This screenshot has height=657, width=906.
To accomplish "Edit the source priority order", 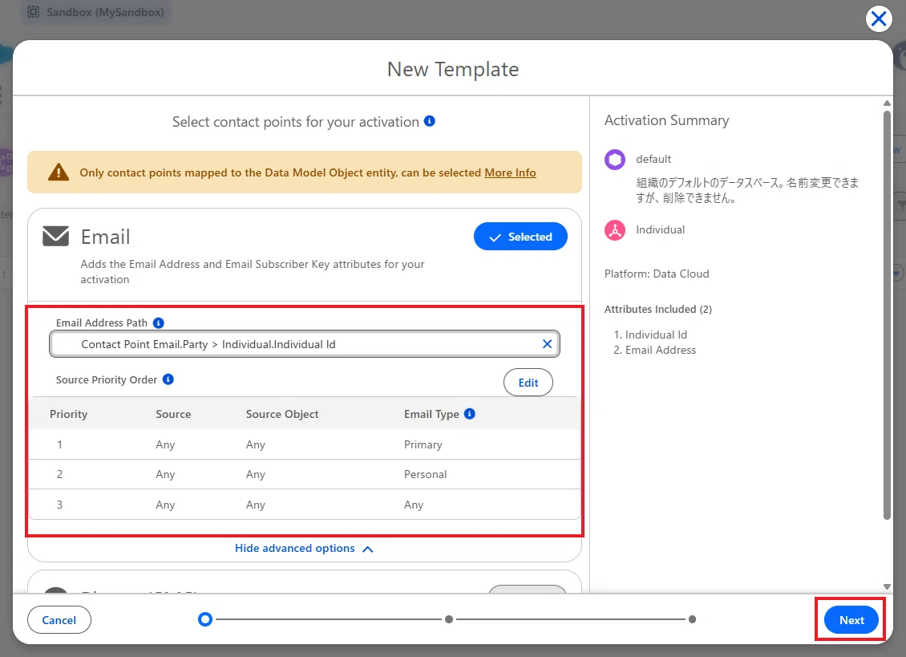I will click(528, 383).
